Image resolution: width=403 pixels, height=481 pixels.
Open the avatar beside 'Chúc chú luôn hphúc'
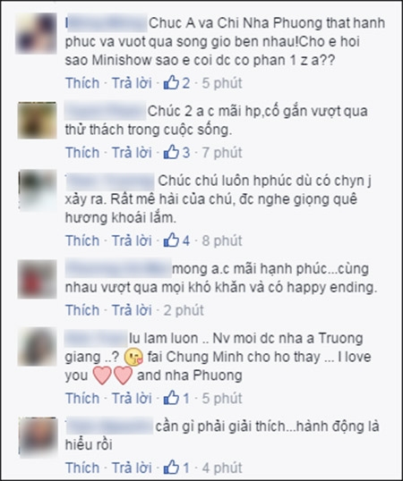tap(38, 190)
